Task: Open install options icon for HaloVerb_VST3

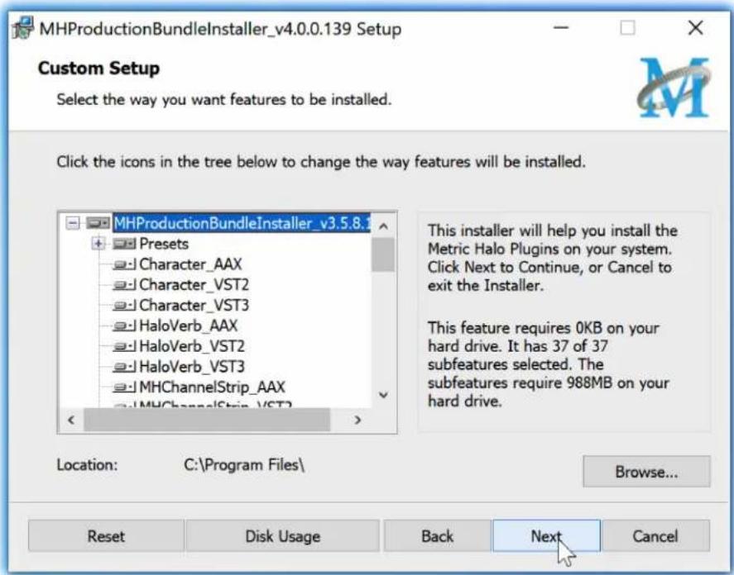Action: pyautogui.click(x=124, y=367)
